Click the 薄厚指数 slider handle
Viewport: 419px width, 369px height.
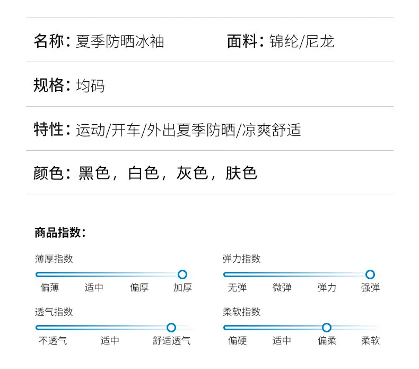[x=182, y=274]
